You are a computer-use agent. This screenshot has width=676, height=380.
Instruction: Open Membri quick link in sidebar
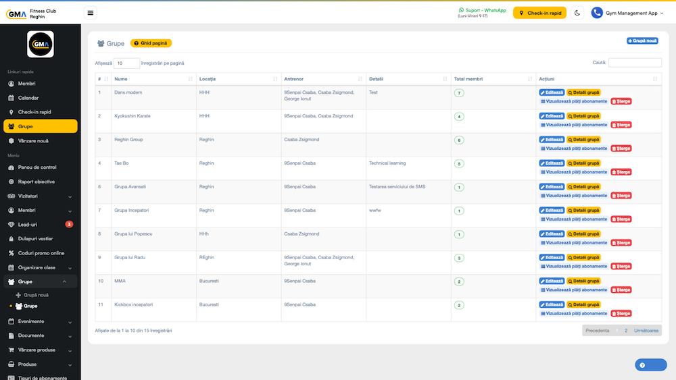click(x=41, y=84)
